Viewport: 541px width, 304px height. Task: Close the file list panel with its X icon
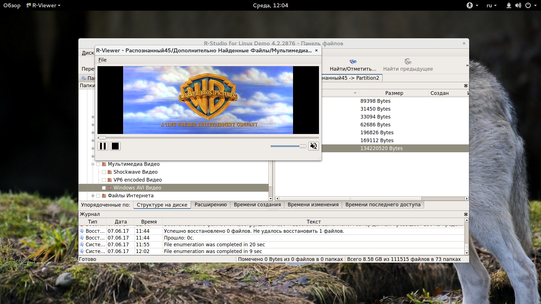[x=466, y=86]
